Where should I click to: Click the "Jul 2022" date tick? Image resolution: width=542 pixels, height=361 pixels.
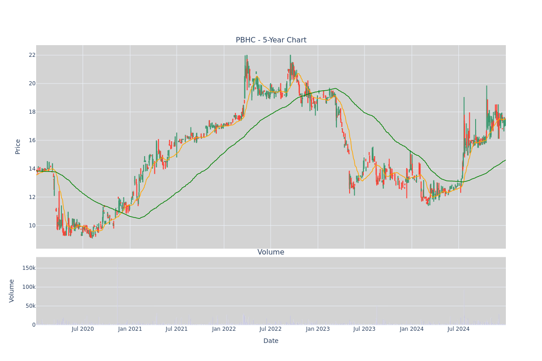pos(271,329)
